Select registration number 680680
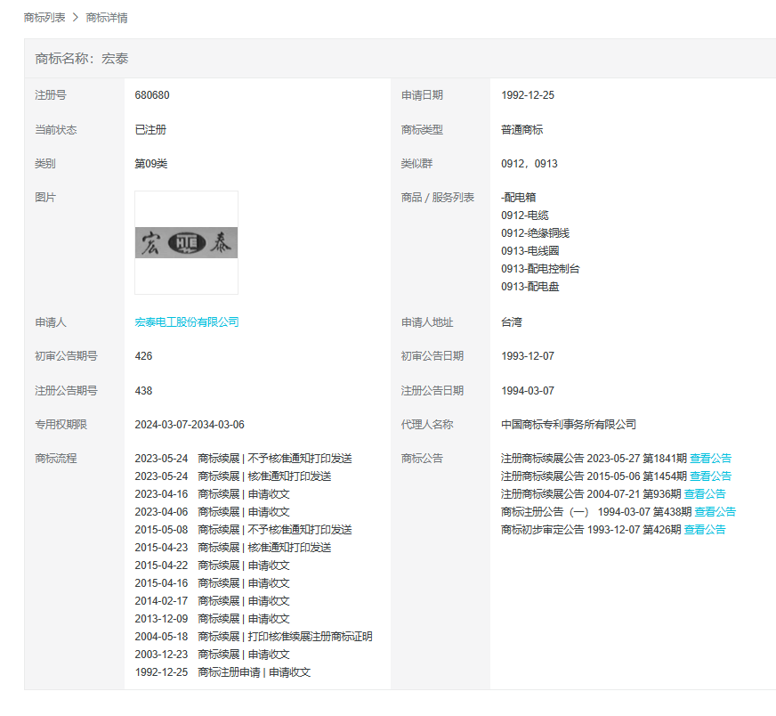The width and height of the screenshot is (776, 716). [x=152, y=95]
